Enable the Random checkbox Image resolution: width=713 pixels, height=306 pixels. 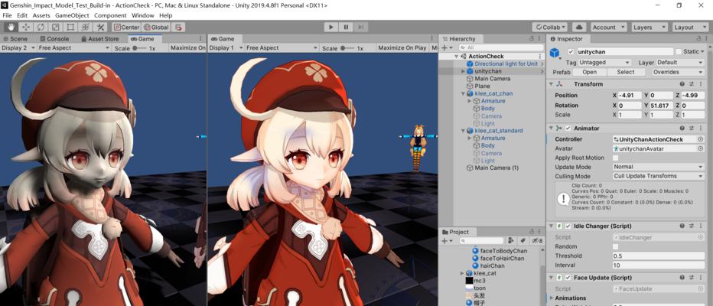tap(616, 246)
